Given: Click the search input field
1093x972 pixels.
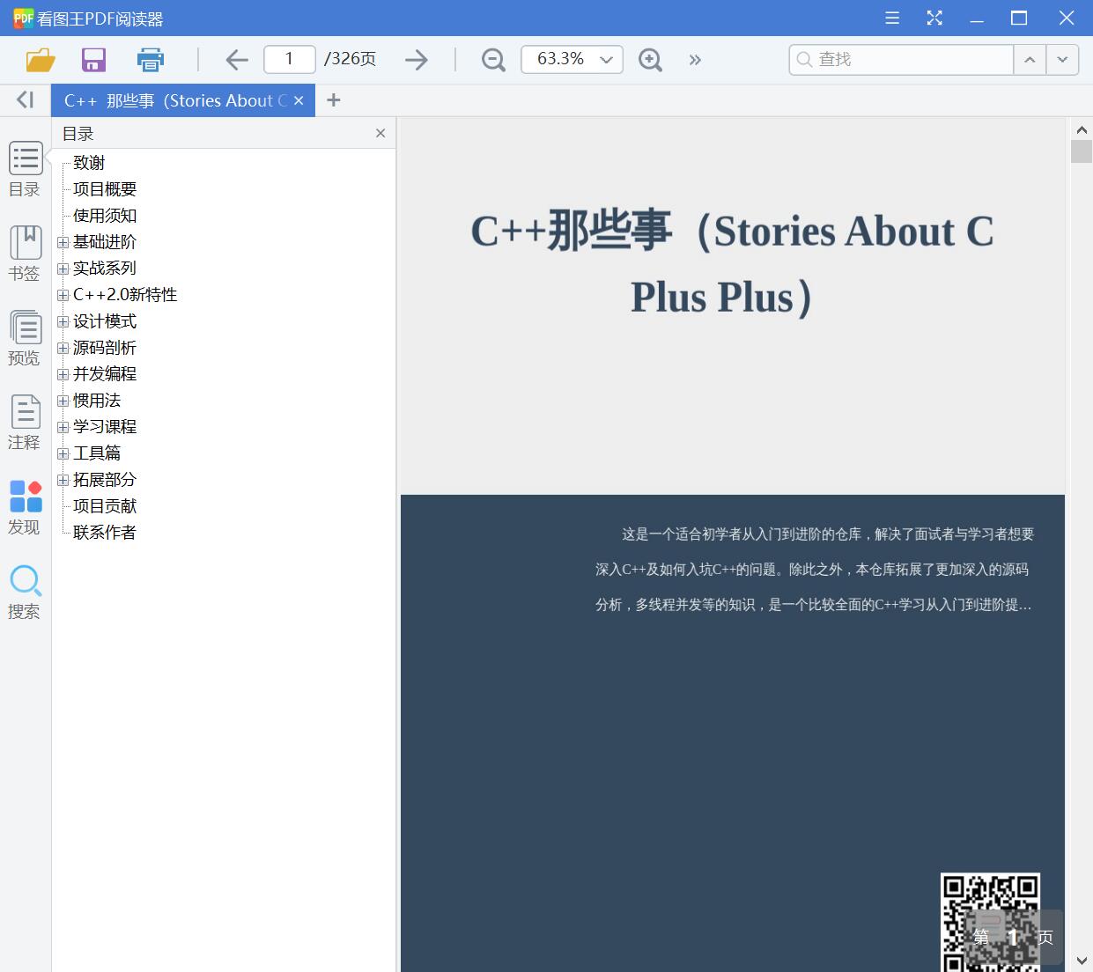Looking at the screenshot, I should coord(900,59).
